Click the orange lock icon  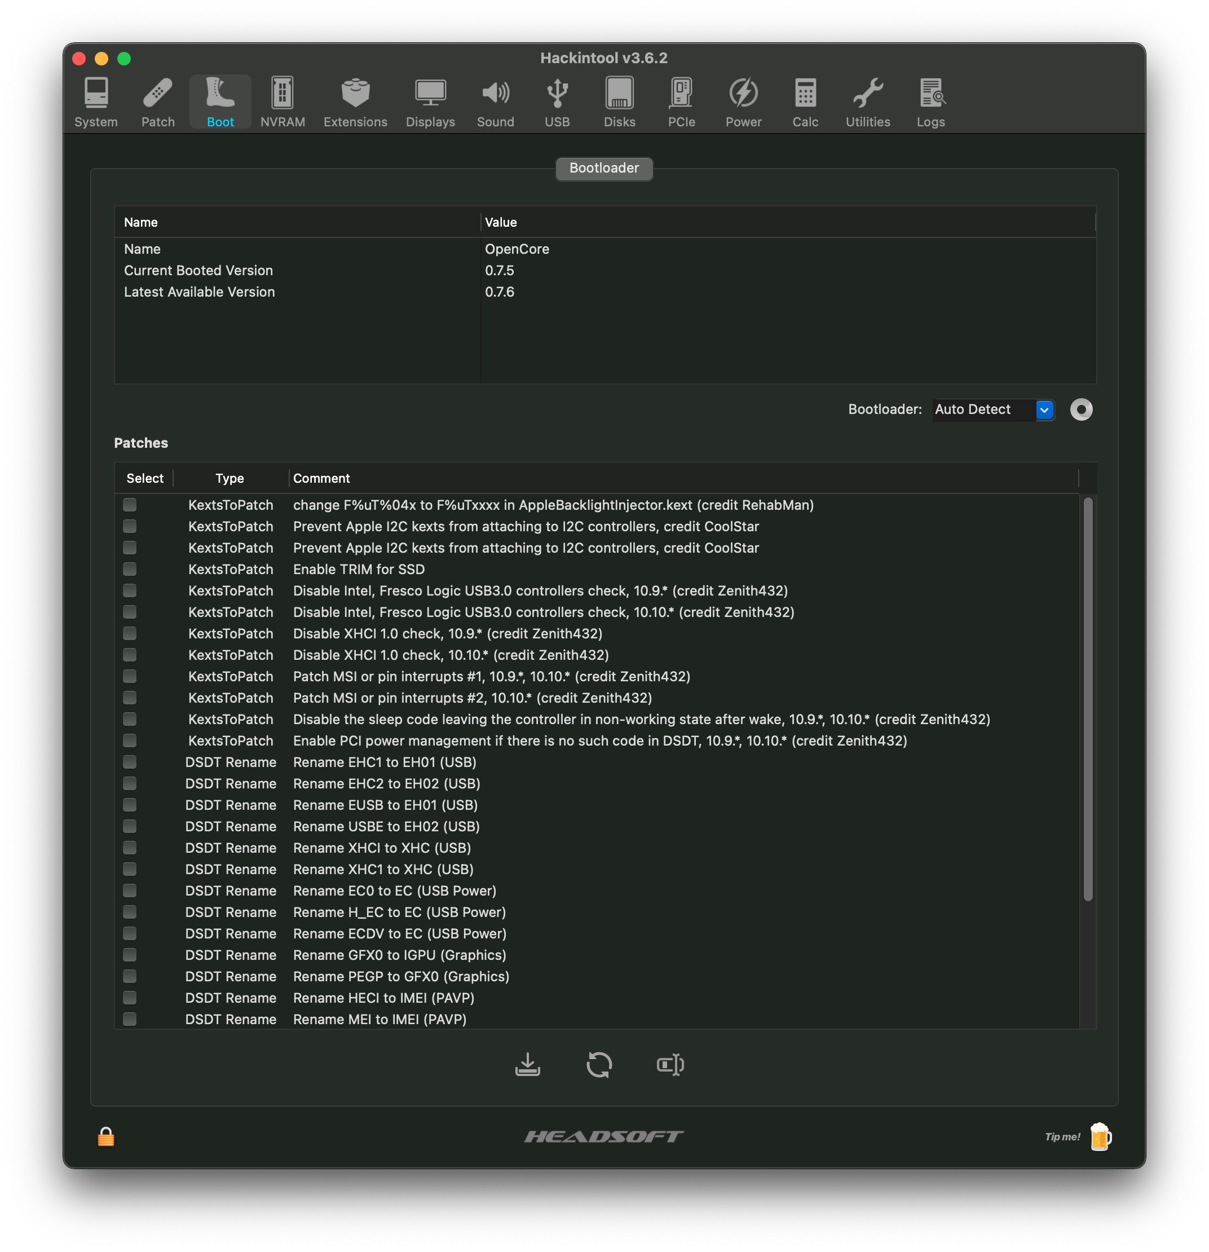tap(106, 1137)
